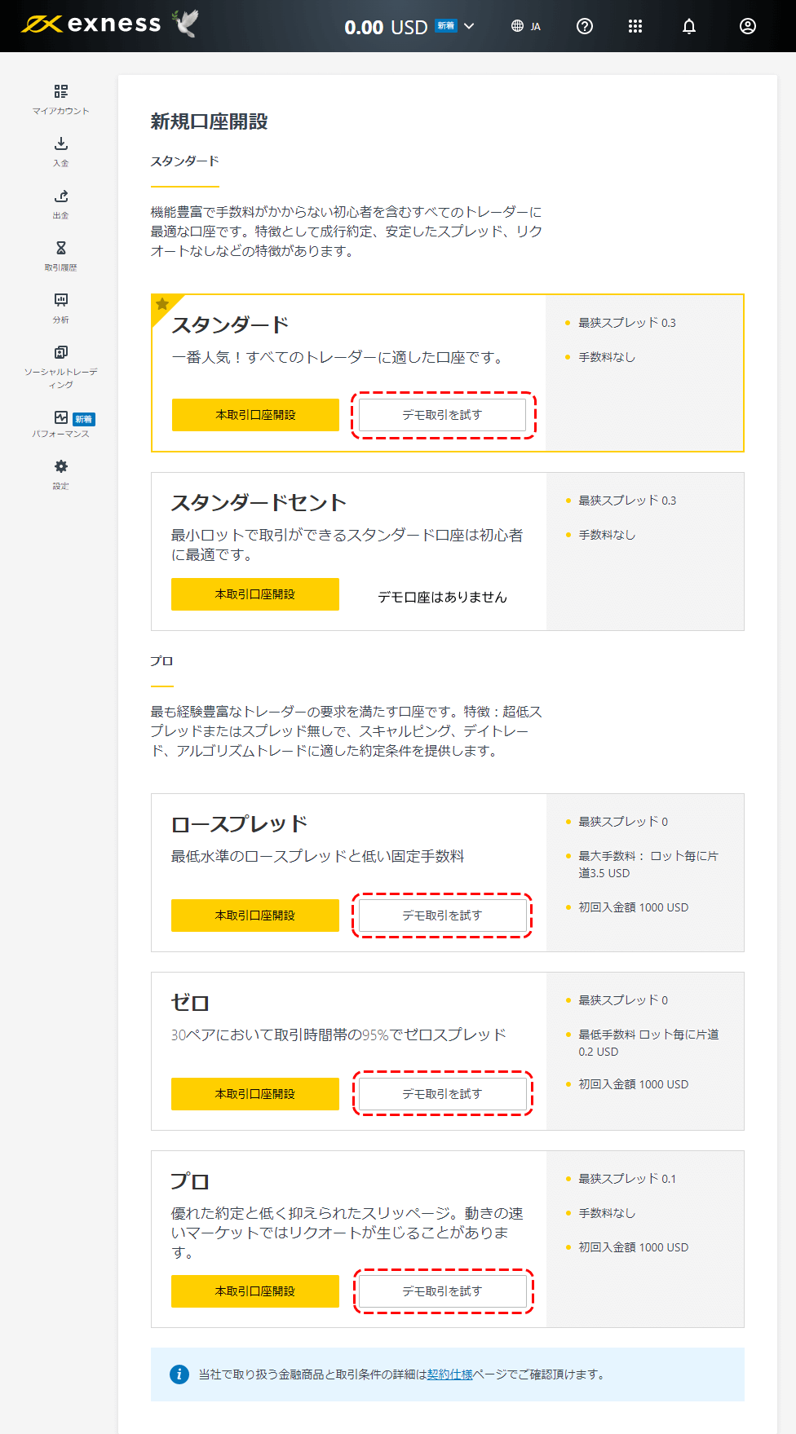
Task: Try demo trading for プロ card
Action: coord(443,1291)
